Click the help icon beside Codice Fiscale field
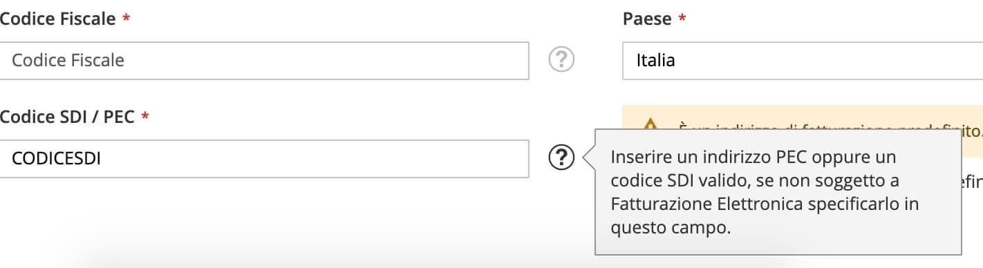The width and height of the screenshot is (983, 268). pos(561,60)
